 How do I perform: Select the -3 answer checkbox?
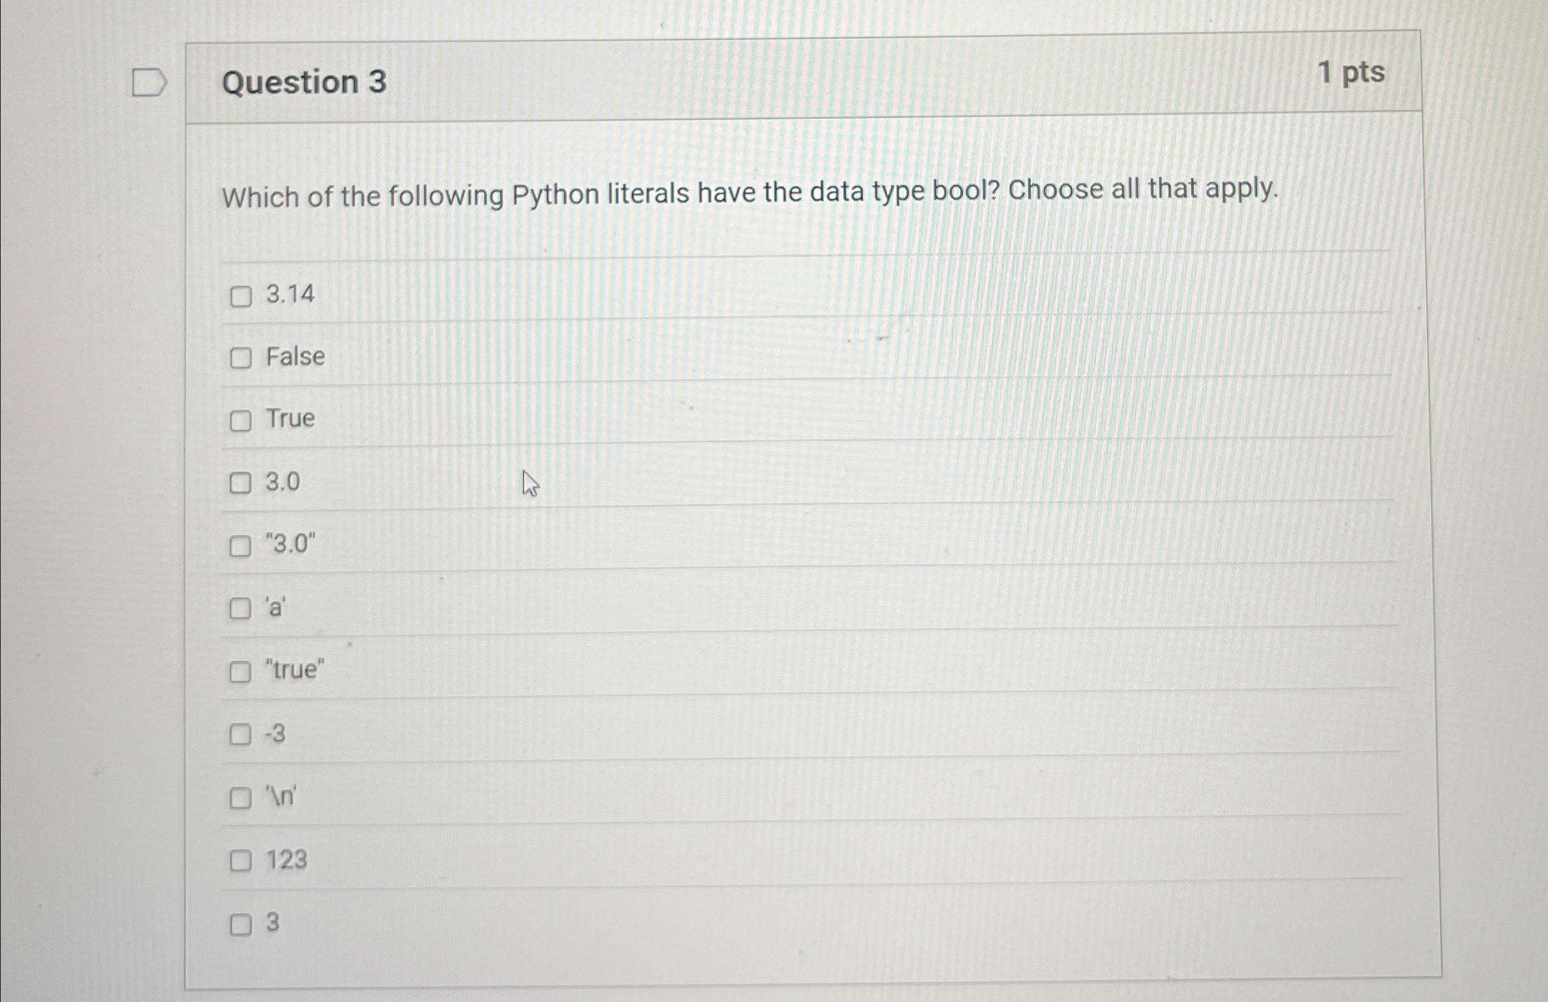pos(241,735)
